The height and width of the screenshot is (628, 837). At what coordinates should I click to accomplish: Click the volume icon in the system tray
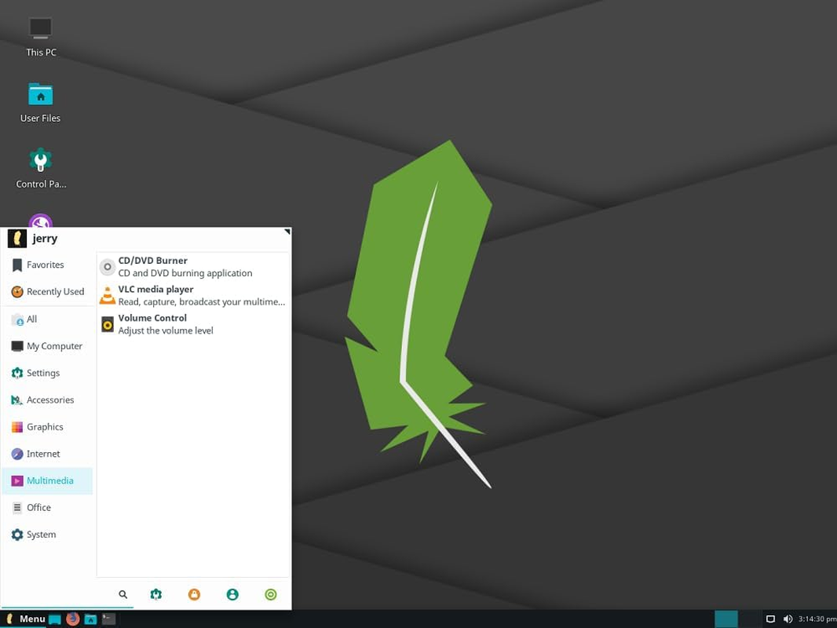pos(788,619)
